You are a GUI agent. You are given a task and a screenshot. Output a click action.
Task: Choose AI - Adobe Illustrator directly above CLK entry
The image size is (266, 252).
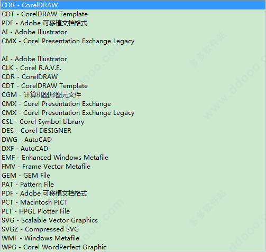point(133,59)
